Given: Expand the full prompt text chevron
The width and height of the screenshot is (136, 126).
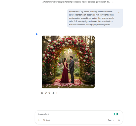Looking at the screenshot, I should pos(119,12).
